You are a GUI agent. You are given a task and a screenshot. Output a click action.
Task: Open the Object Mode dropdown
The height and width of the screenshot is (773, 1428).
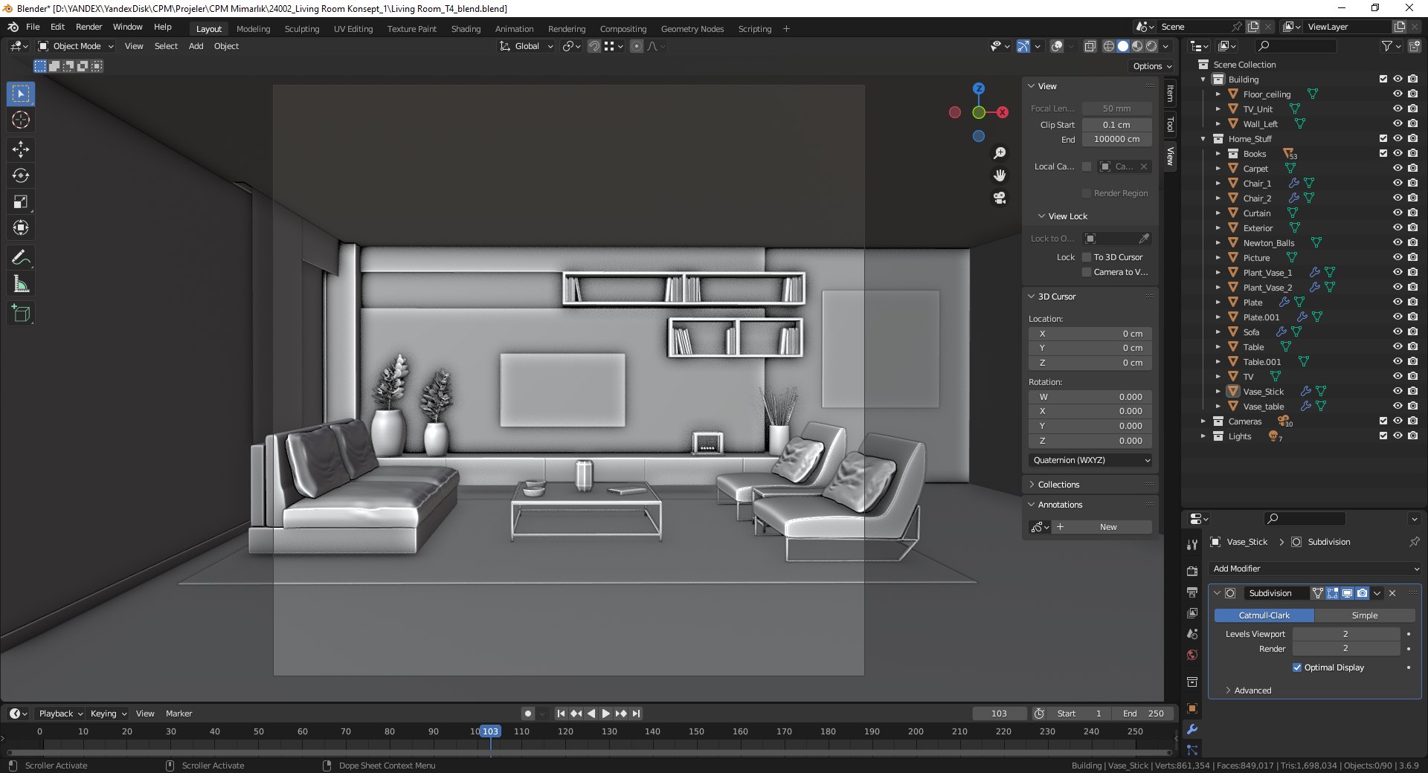point(76,46)
